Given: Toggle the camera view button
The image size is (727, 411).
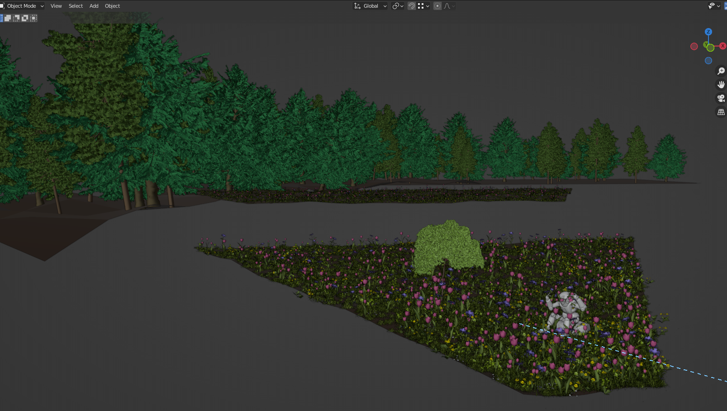Looking at the screenshot, I should point(721,98).
